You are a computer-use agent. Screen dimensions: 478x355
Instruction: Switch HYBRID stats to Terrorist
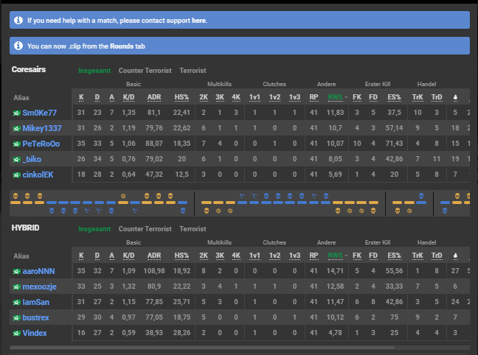pyautogui.click(x=193, y=228)
